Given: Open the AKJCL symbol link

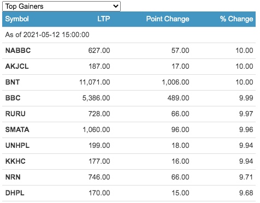Looking at the screenshot, I should click(x=17, y=67).
